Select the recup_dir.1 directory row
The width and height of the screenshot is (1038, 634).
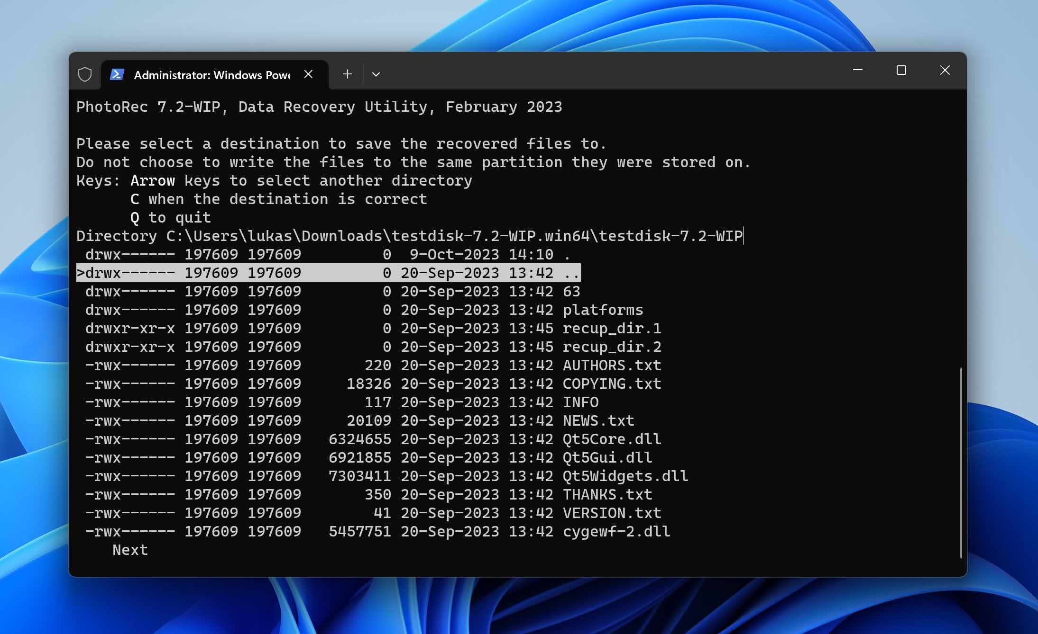[x=373, y=328]
